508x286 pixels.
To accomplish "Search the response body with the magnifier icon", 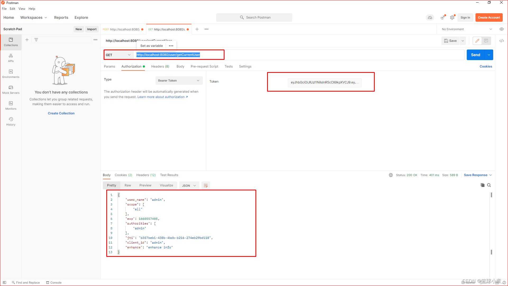I will pos(489,185).
